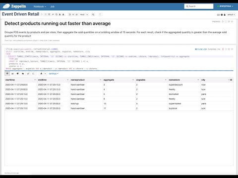
Task: Clear all paragraph outputs with eraser icon
Action: pyautogui.click(x=53, y=14)
